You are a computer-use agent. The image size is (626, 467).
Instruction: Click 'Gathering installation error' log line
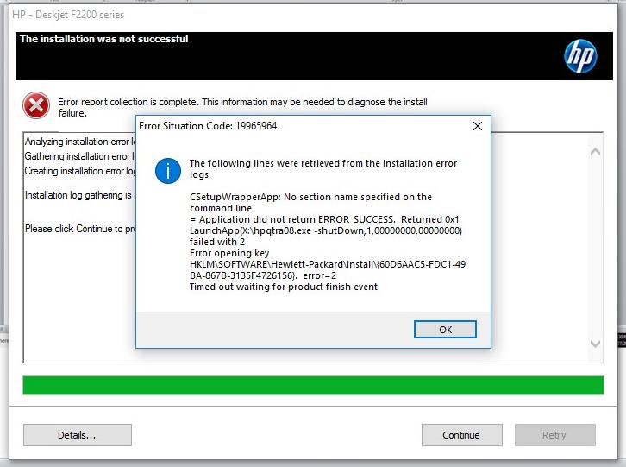point(80,156)
